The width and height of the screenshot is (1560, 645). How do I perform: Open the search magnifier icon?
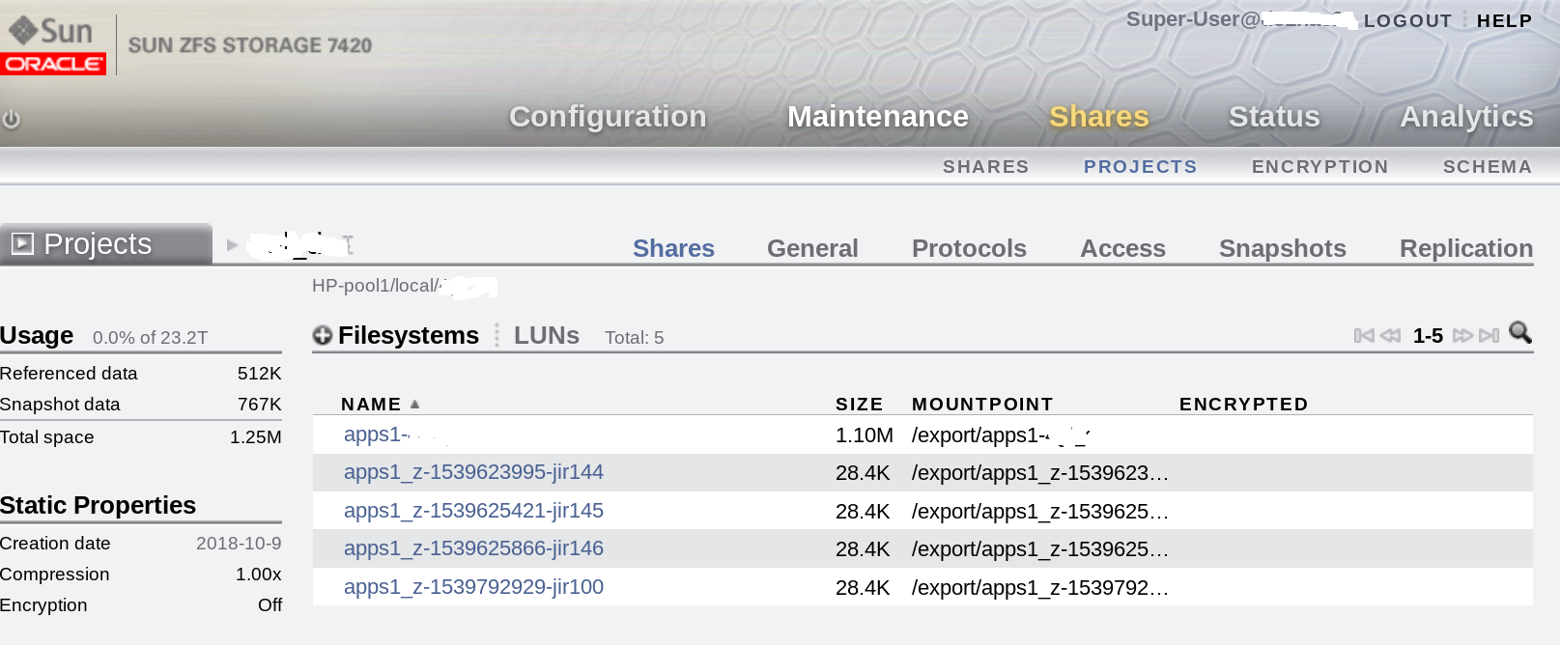(x=1520, y=333)
